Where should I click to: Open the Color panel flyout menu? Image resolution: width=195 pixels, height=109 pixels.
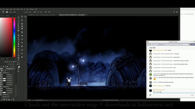tap(16, 16)
